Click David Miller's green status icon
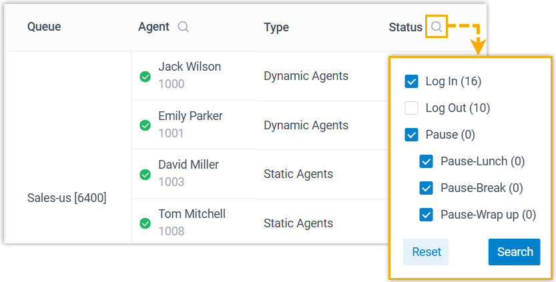Image resolution: width=556 pixels, height=282 pixels. pyautogui.click(x=145, y=175)
